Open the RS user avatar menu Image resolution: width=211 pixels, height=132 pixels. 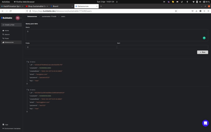click(18, 18)
